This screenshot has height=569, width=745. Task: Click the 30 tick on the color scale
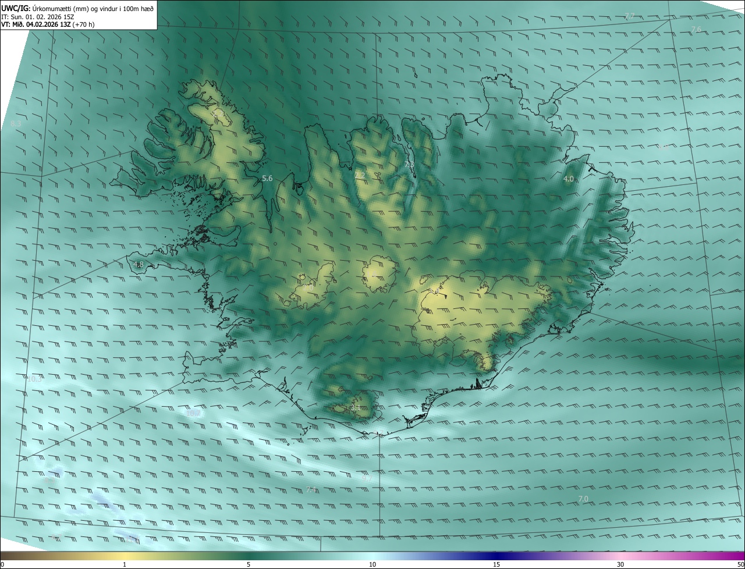pos(620,565)
